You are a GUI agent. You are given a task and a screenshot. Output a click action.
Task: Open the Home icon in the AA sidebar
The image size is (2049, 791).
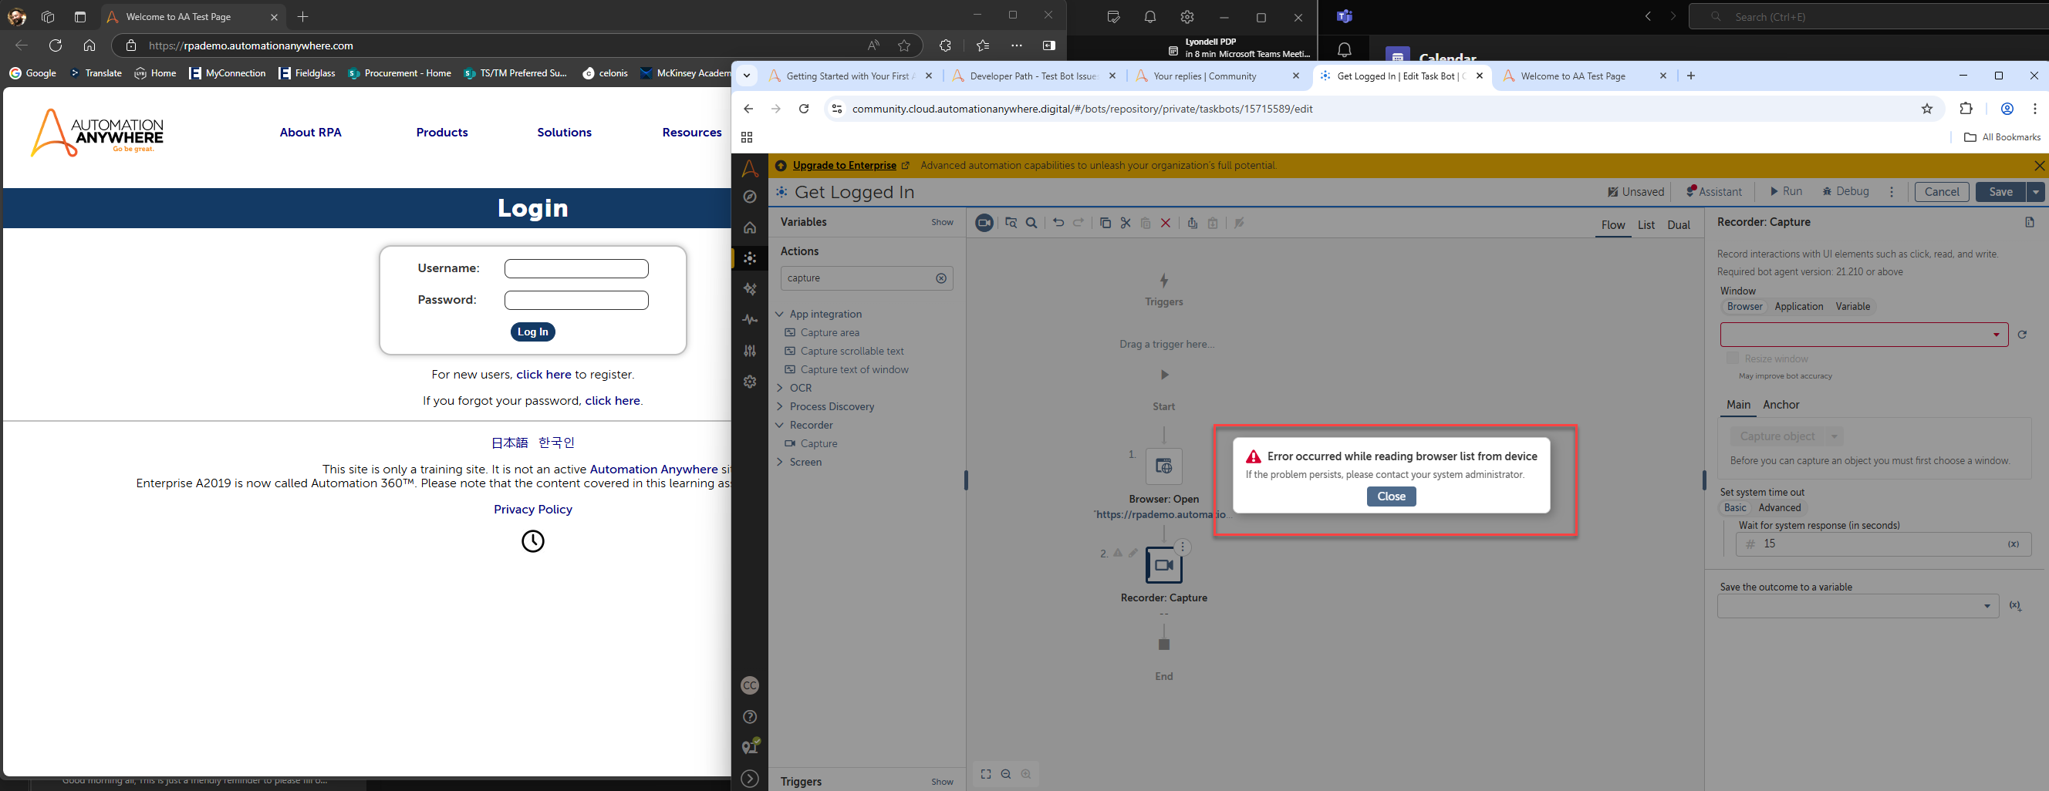coord(749,227)
